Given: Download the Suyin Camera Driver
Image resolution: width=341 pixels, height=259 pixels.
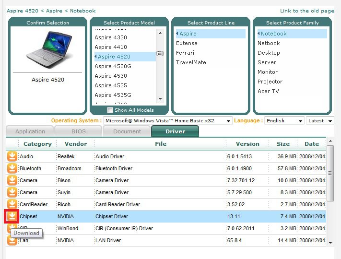Looking at the screenshot, I should [12, 192].
